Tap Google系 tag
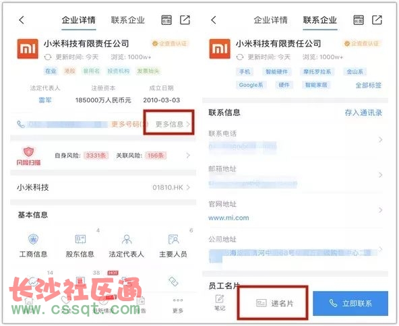399x326 pixels. (x=251, y=85)
